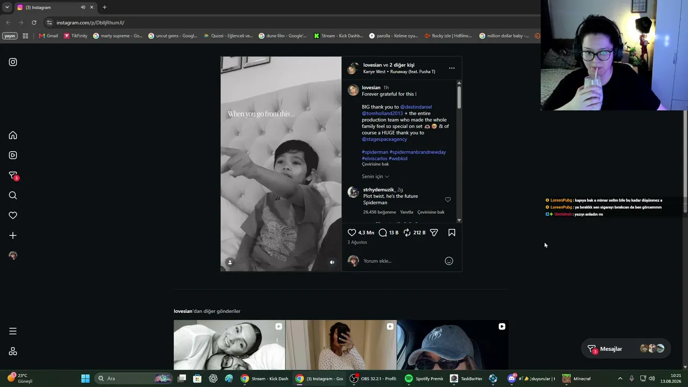688x387 pixels.
Task: Close the Instagram browser tab
Action: coord(91,7)
